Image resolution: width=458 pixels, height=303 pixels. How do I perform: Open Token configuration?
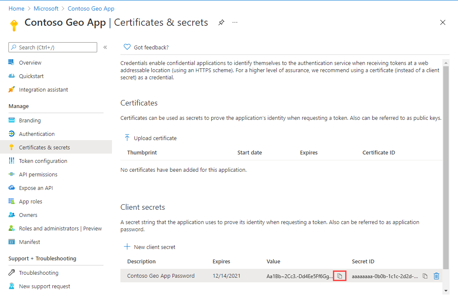point(44,160)
